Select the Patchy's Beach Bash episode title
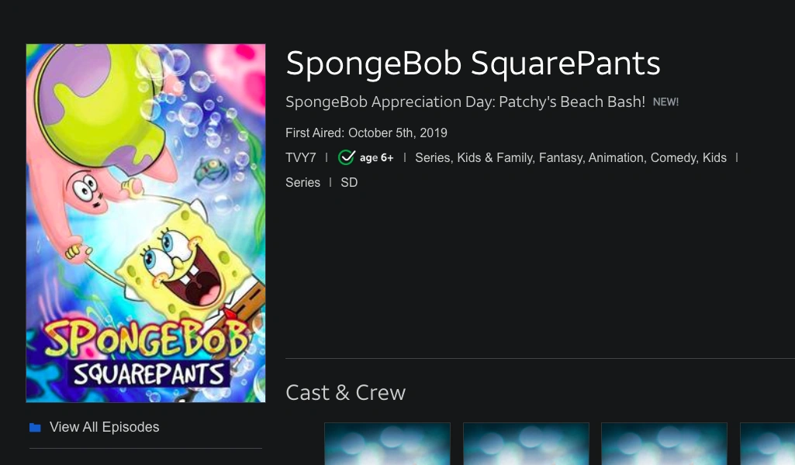This screenshot has height=465, width=795. click(465, 102)
